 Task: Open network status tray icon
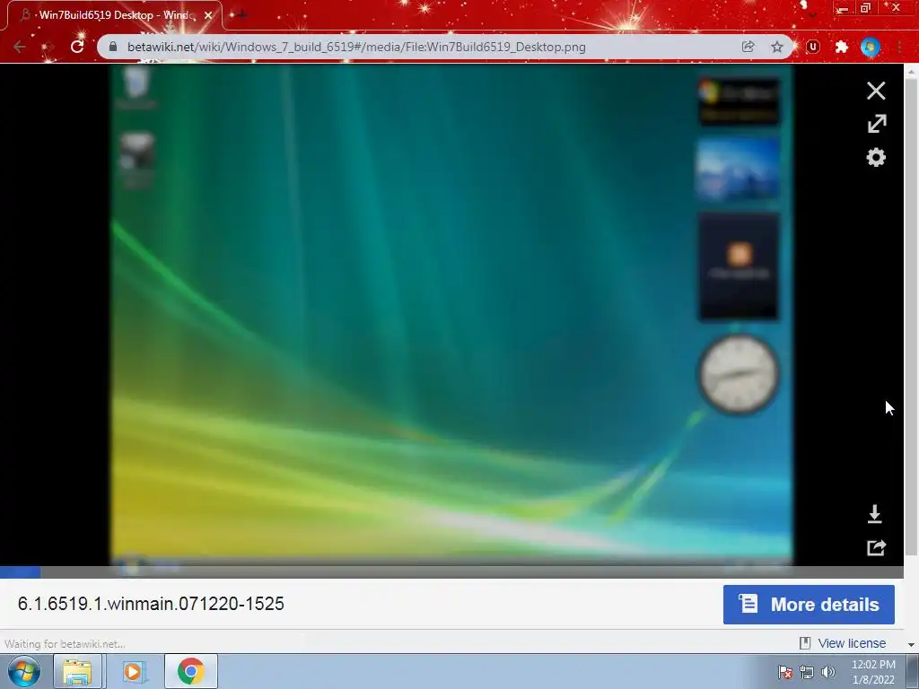click(x=807, y=672)
